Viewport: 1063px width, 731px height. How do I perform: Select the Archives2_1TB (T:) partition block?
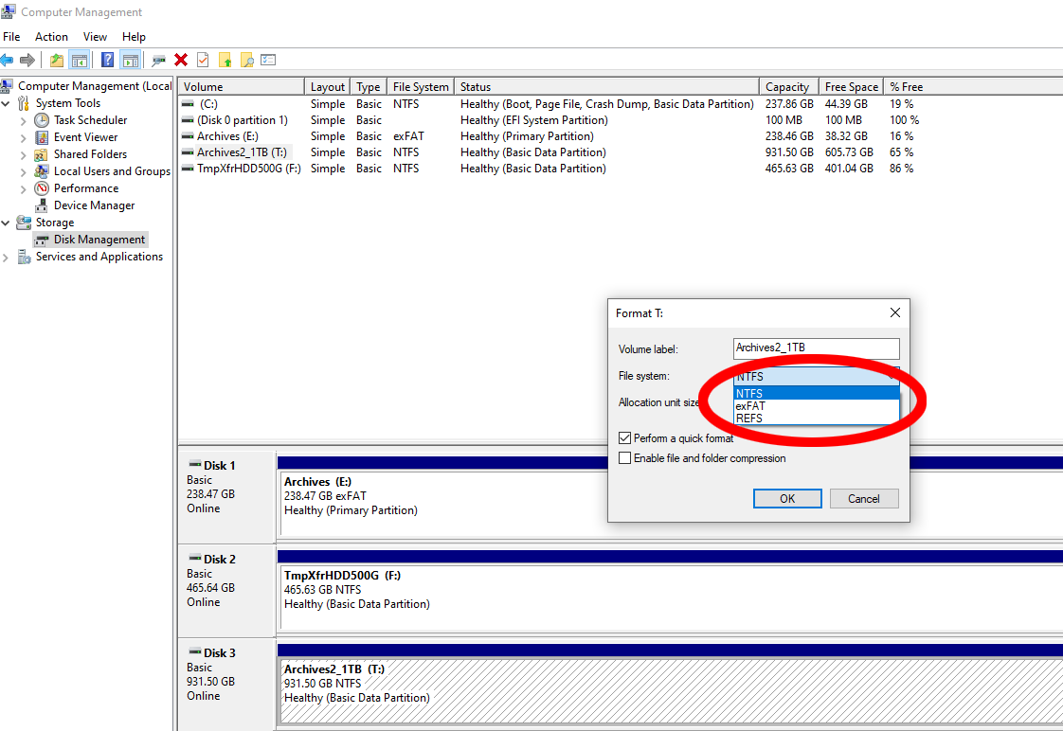[671, 691]
